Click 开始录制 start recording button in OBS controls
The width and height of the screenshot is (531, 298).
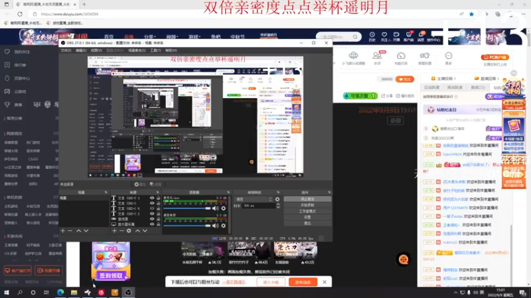(307, 205)
